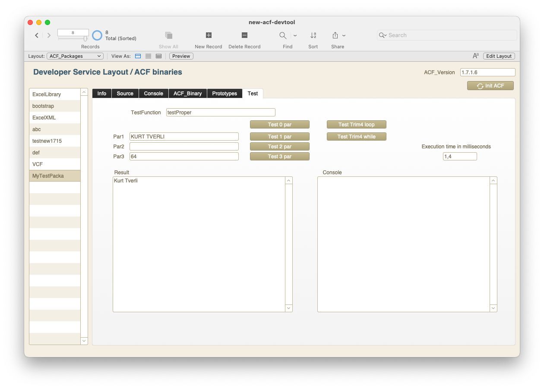Click the Sort icon in toolbar
Screen dimensions: 544x389
click(313, 35)
